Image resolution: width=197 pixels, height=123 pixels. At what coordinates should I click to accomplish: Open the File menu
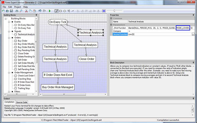[4, 7]
